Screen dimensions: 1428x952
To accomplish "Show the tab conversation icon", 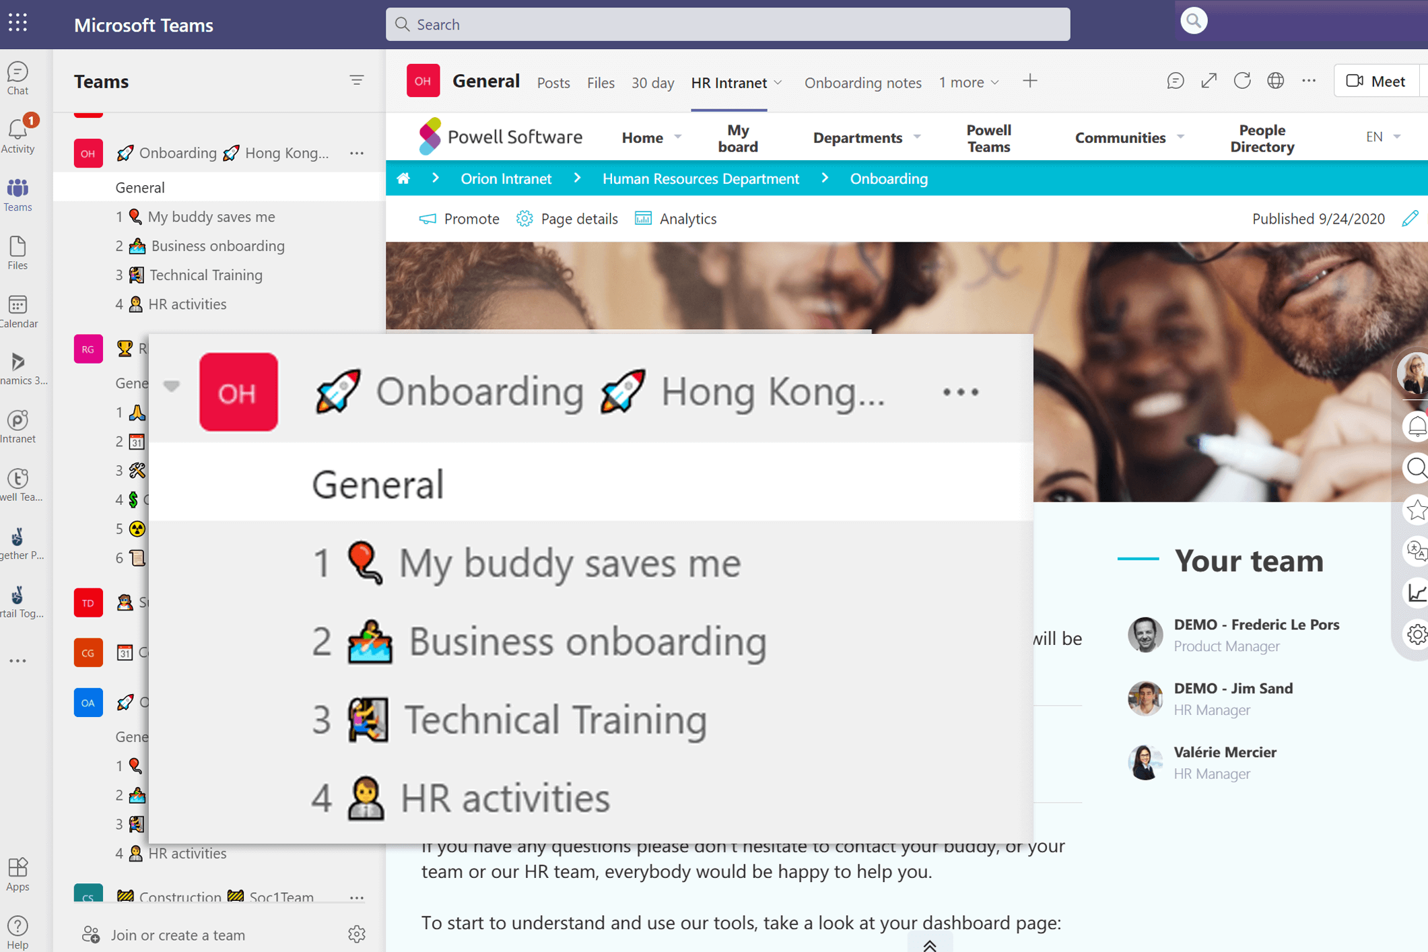I will 1175,81.
